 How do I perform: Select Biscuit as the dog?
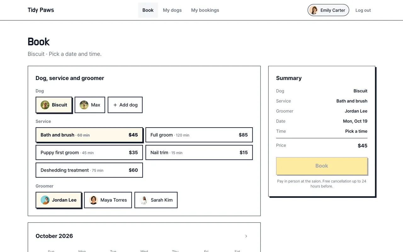(54, 105)
